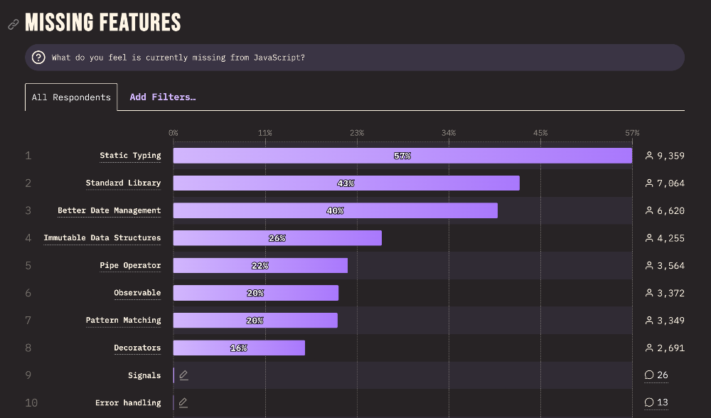Open the Add Filters option
Image resolution: width=711 pixels, height=418 pixels.
162,97
